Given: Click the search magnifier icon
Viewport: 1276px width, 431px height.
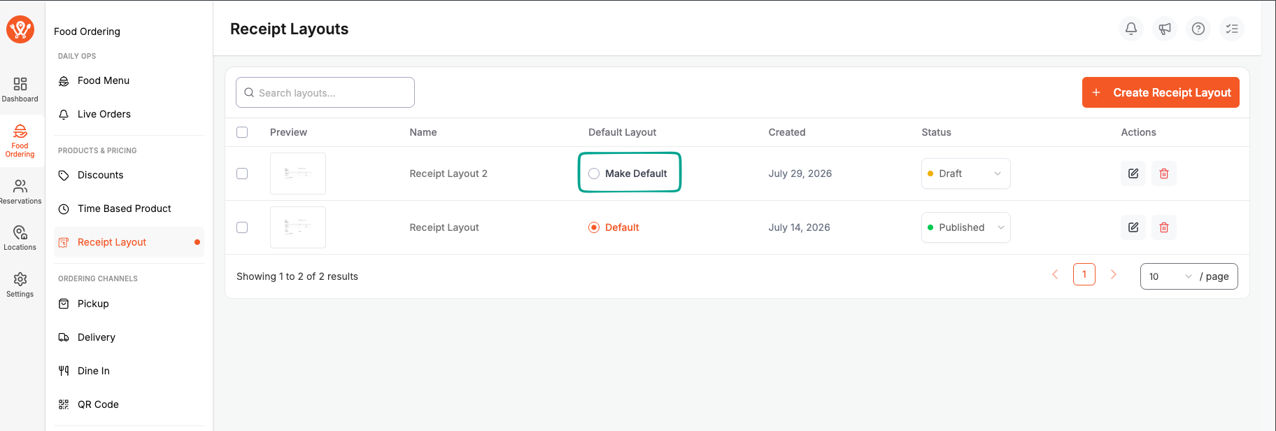Looking at the screenshot, I should pos(249,92).
